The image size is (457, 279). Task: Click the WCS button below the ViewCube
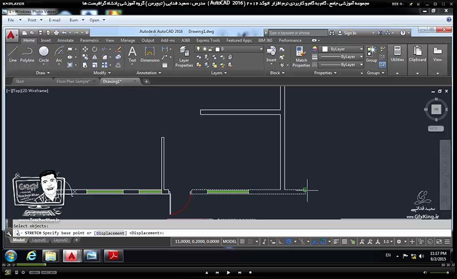click(436, 128)
